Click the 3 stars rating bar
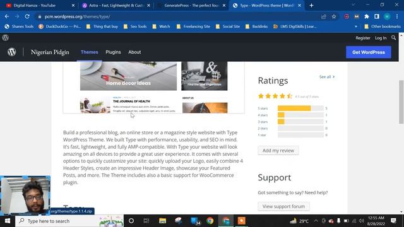This screenshot has height=227, width=404. [300, 122]
